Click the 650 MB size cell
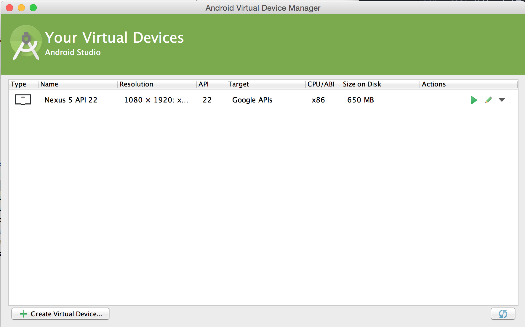Viewport: 525px width, 327px height. pos(361,100)
